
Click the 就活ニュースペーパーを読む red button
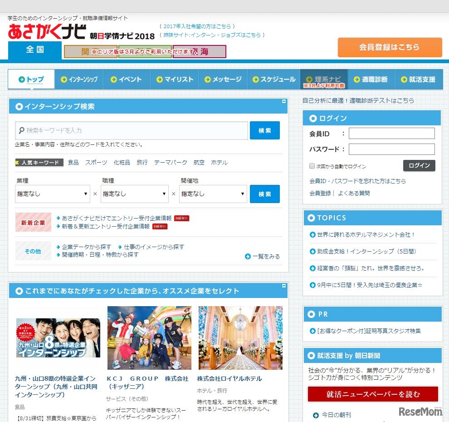(x=372, y=394)
